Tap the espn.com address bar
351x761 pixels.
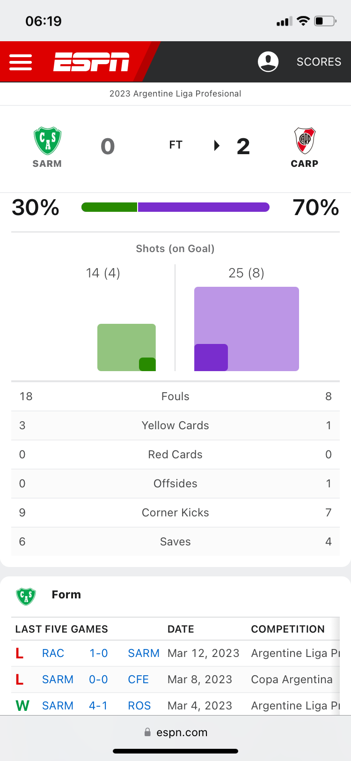[182, 732]
